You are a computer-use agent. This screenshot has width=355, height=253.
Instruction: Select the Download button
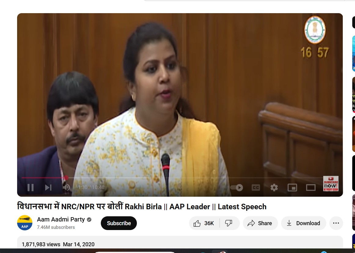coord(303,223)
